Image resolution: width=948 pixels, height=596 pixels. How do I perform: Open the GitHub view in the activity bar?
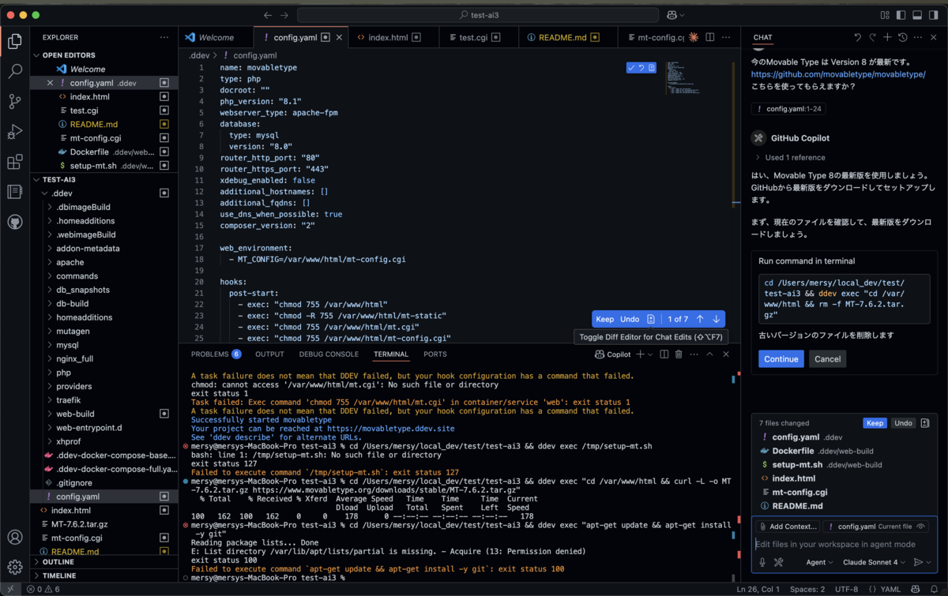coord(14,222)
